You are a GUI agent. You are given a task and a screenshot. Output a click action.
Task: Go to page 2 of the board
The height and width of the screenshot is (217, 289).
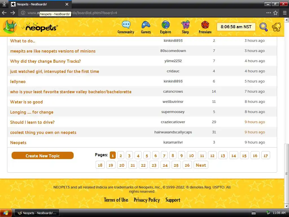pos(121,156)
